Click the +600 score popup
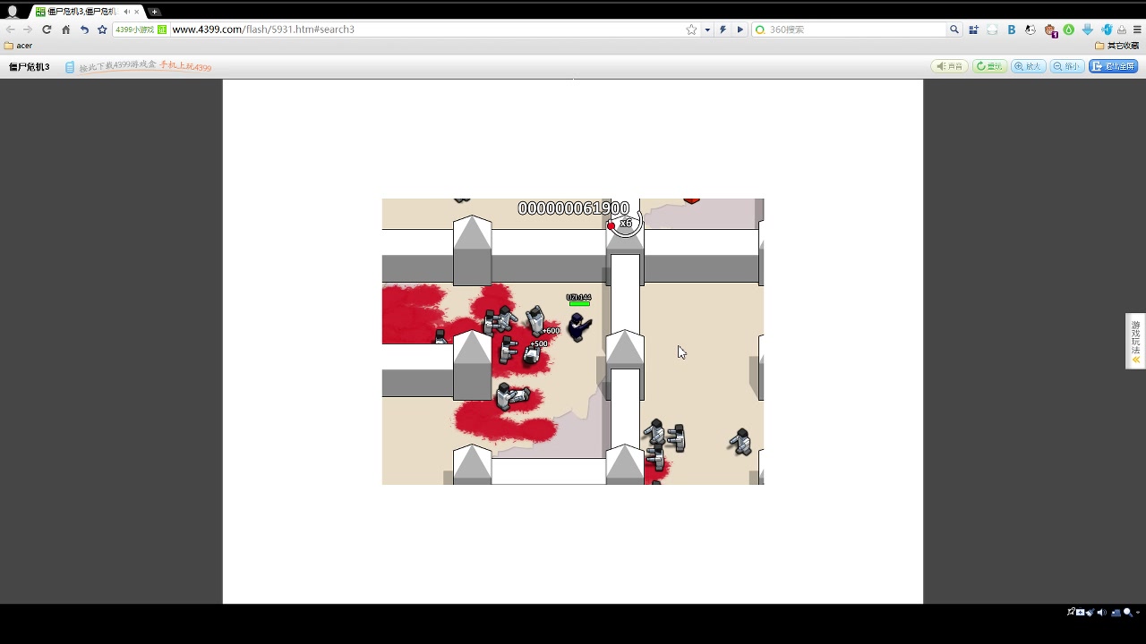The image size is (1146, 644). pyautogui.click(x=551, y=331)
